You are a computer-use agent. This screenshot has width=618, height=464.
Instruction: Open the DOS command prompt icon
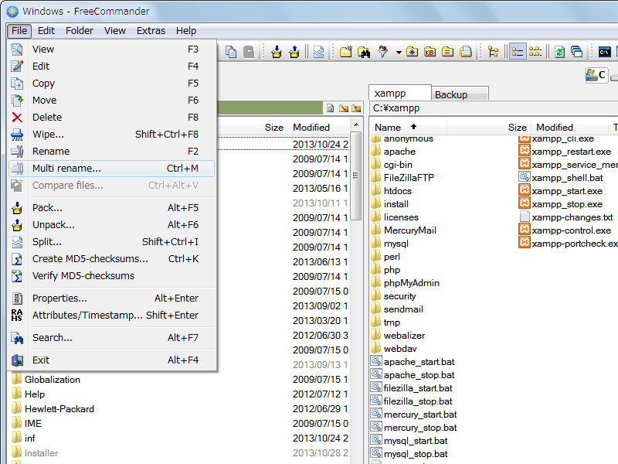[x=604, y=52]
